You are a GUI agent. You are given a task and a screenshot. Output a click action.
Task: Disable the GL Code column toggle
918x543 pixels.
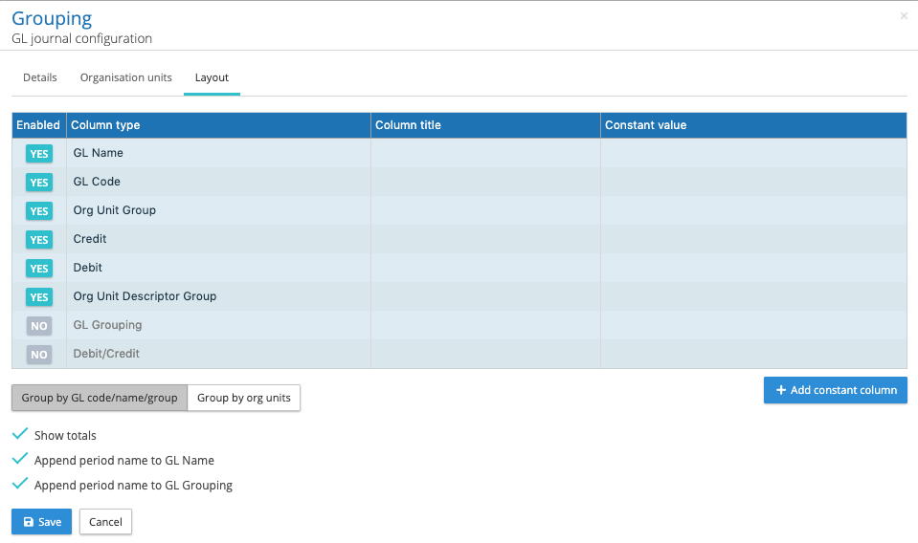(x=39, y=183)
